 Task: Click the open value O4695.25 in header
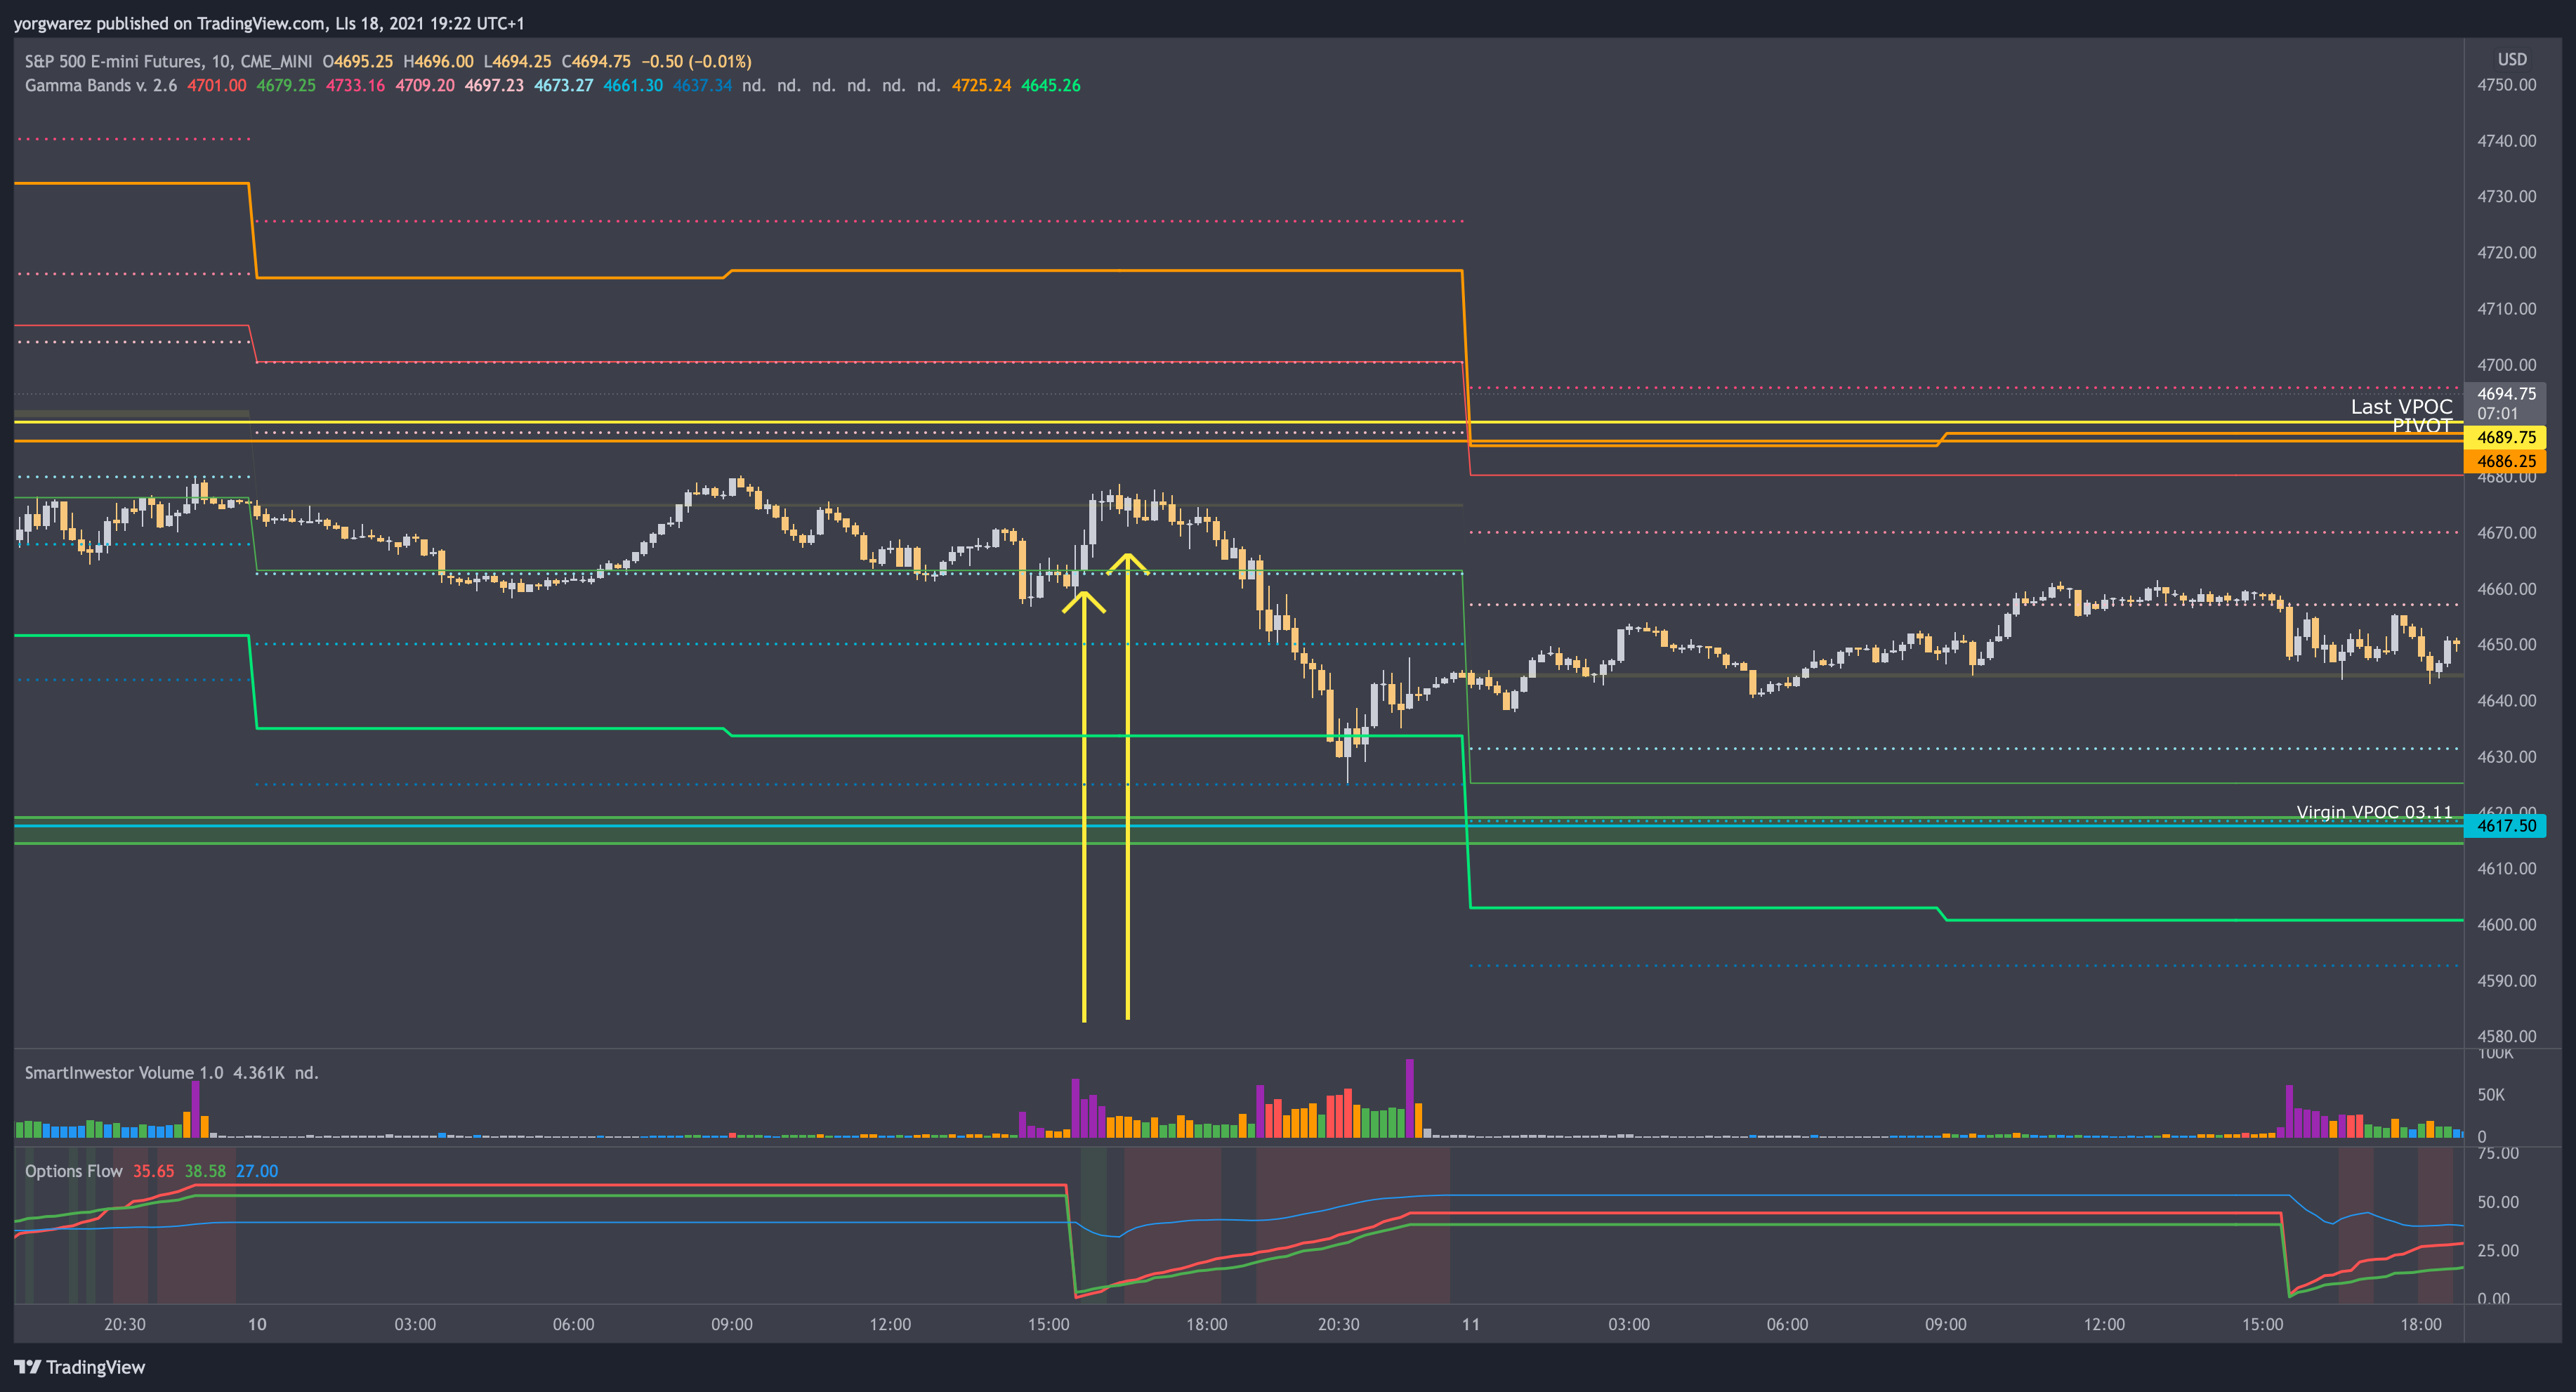[358, 61]
